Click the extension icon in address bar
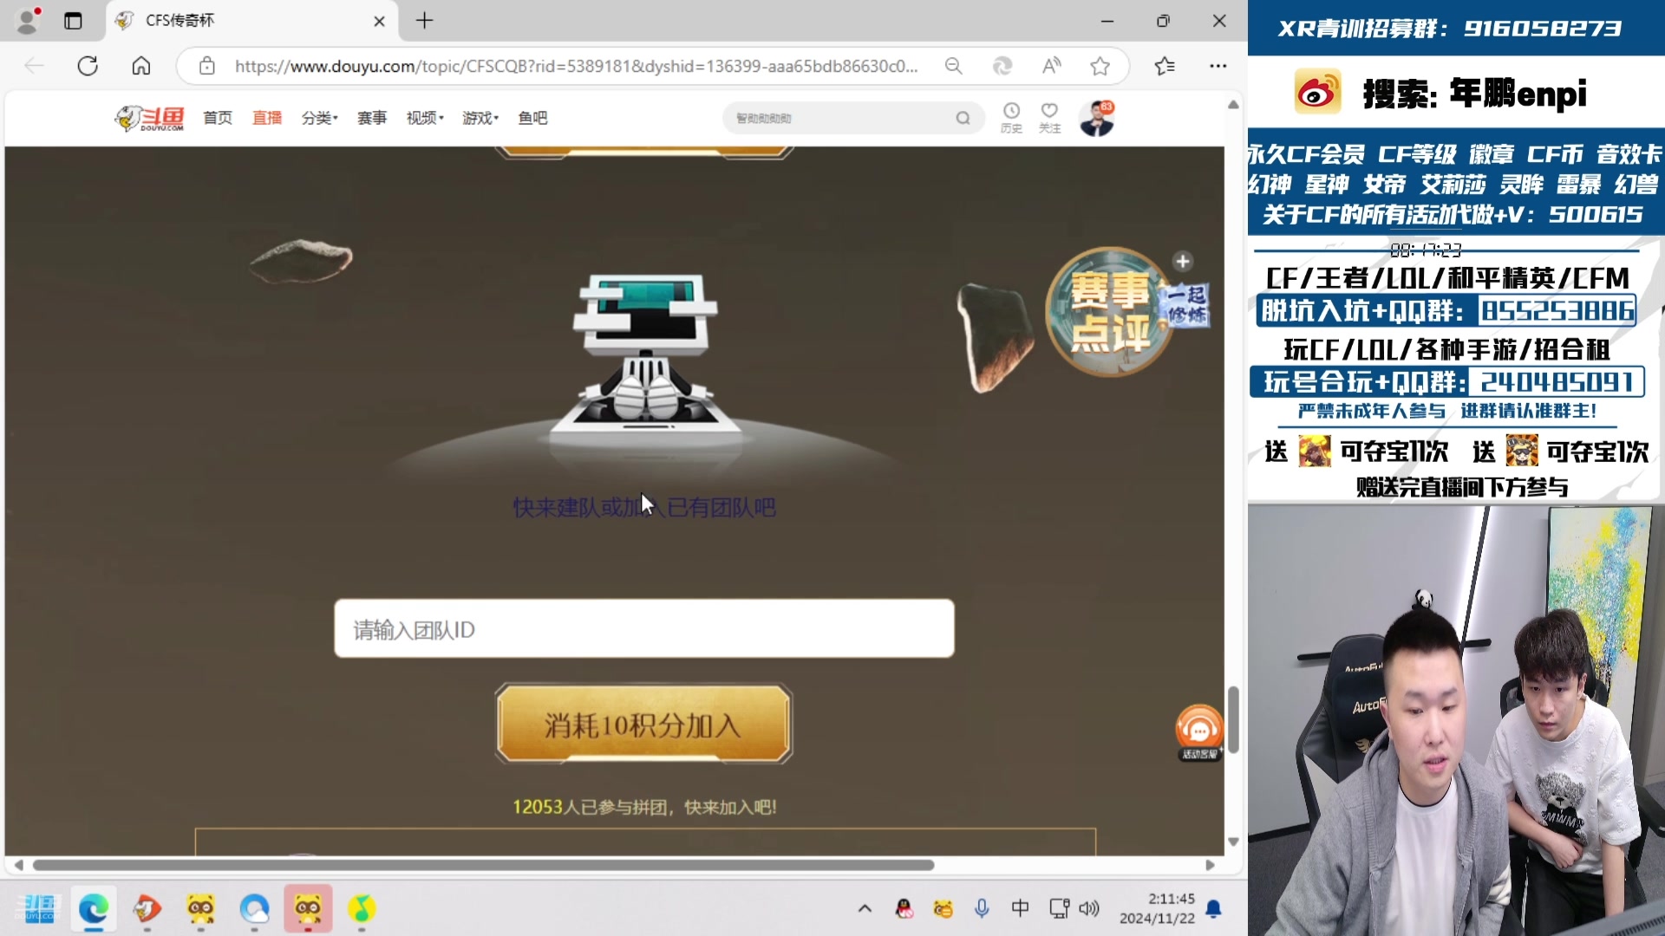Image resolution: width=1665 pixels, height=936 pixels. 1002,66
